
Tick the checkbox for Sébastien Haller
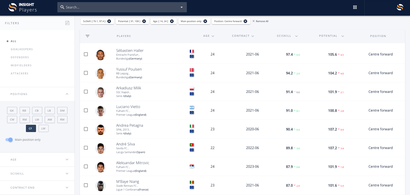pos(86,54)
